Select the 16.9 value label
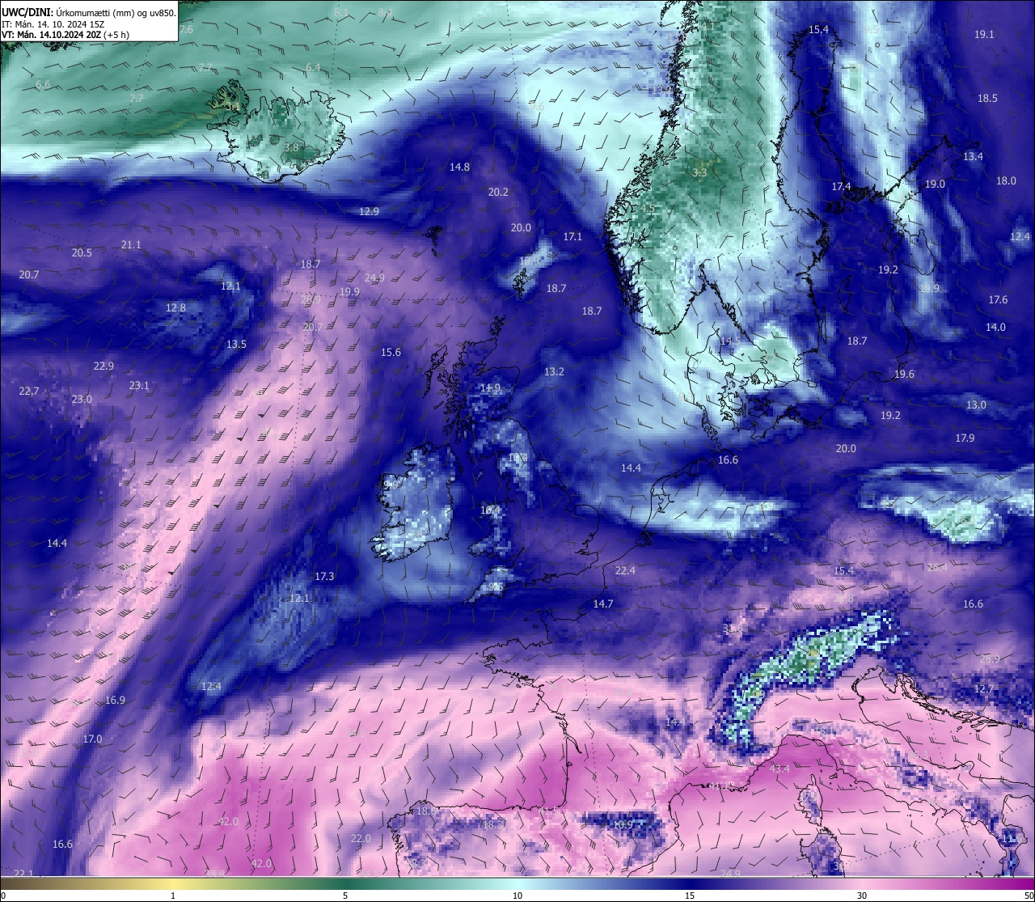1035x902 pixels. point(115,700)
